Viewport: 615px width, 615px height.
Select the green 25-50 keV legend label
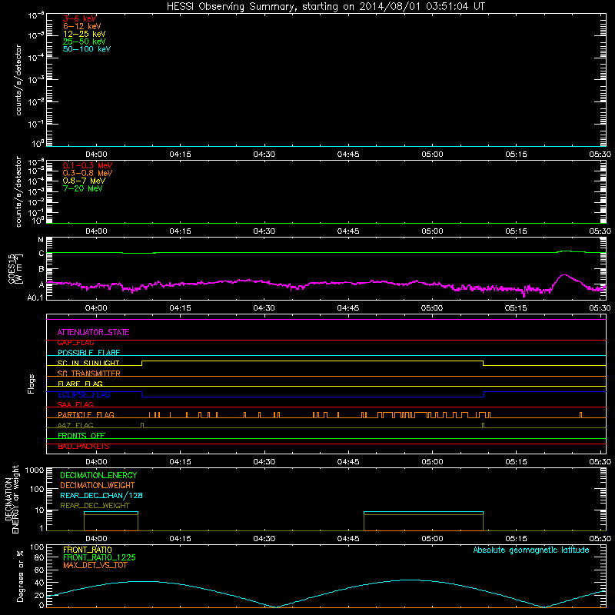point(84,42)
